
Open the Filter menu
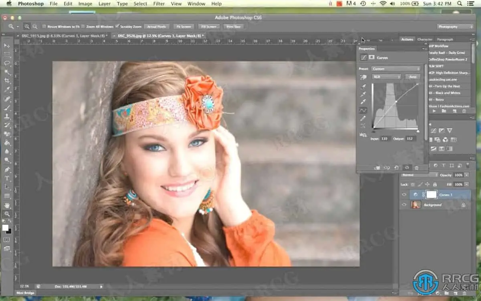159,4
